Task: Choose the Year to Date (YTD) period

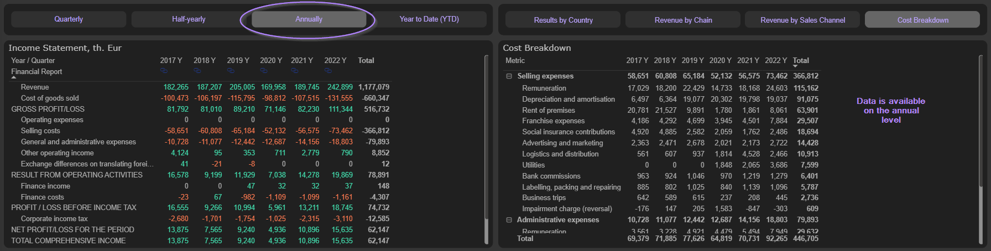Action: tap(429, 19)
